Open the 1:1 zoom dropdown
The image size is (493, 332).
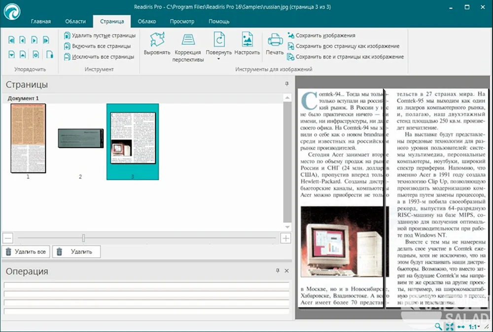pos(474,327)
